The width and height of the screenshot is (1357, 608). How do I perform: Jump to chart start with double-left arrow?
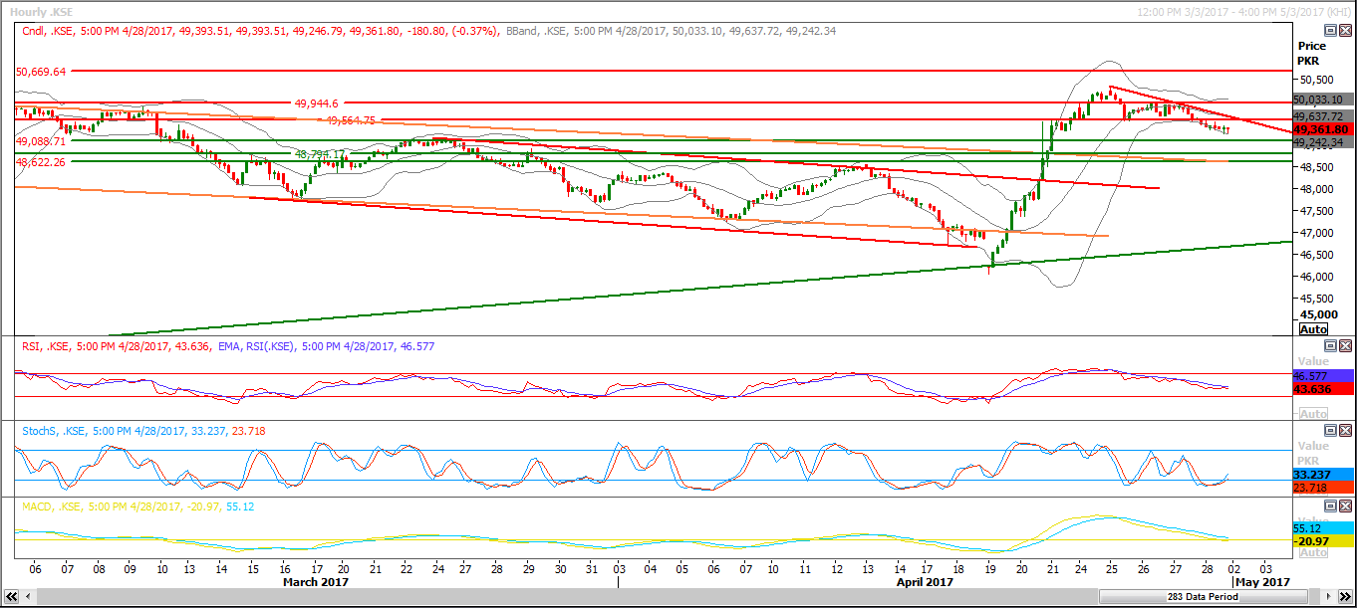10,596
